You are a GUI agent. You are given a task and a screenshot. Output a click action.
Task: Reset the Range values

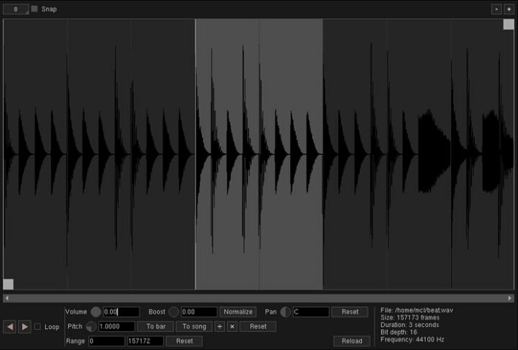point(184,341)
